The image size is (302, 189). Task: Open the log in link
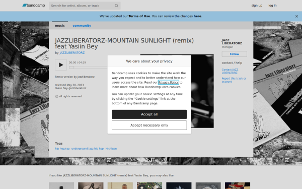pos(272,6)
